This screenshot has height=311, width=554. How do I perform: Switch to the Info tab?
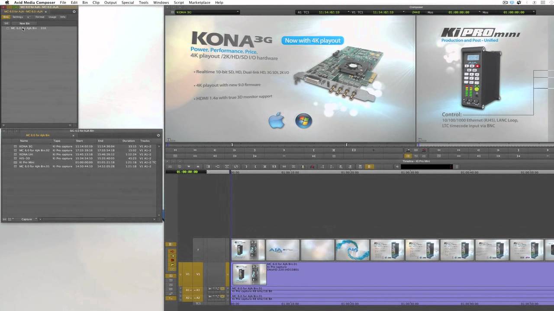[x=63, y=17]
